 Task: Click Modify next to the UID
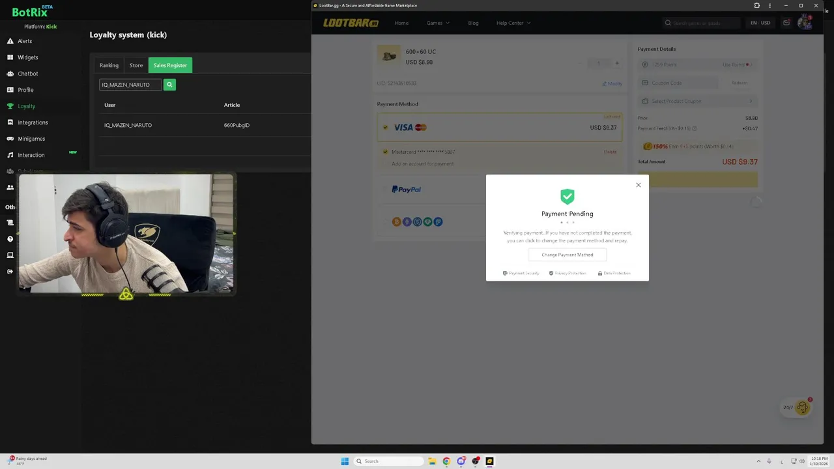pyautogui.click(x=612, y=83)
